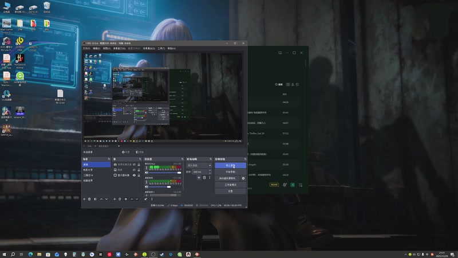Open source properties button above docks
The height and width of the screenshot is (258, 458).
pos(126,152)
